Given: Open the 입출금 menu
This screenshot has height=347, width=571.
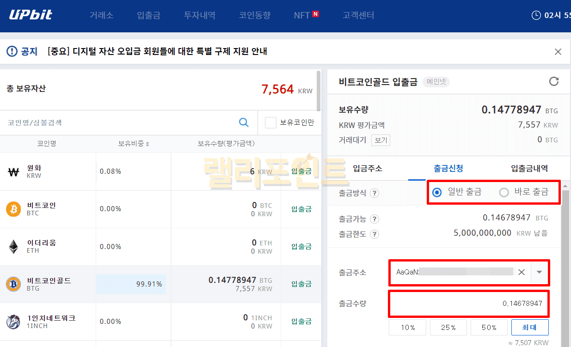Looking at the screenshot, I should click(x=148, y=15).
